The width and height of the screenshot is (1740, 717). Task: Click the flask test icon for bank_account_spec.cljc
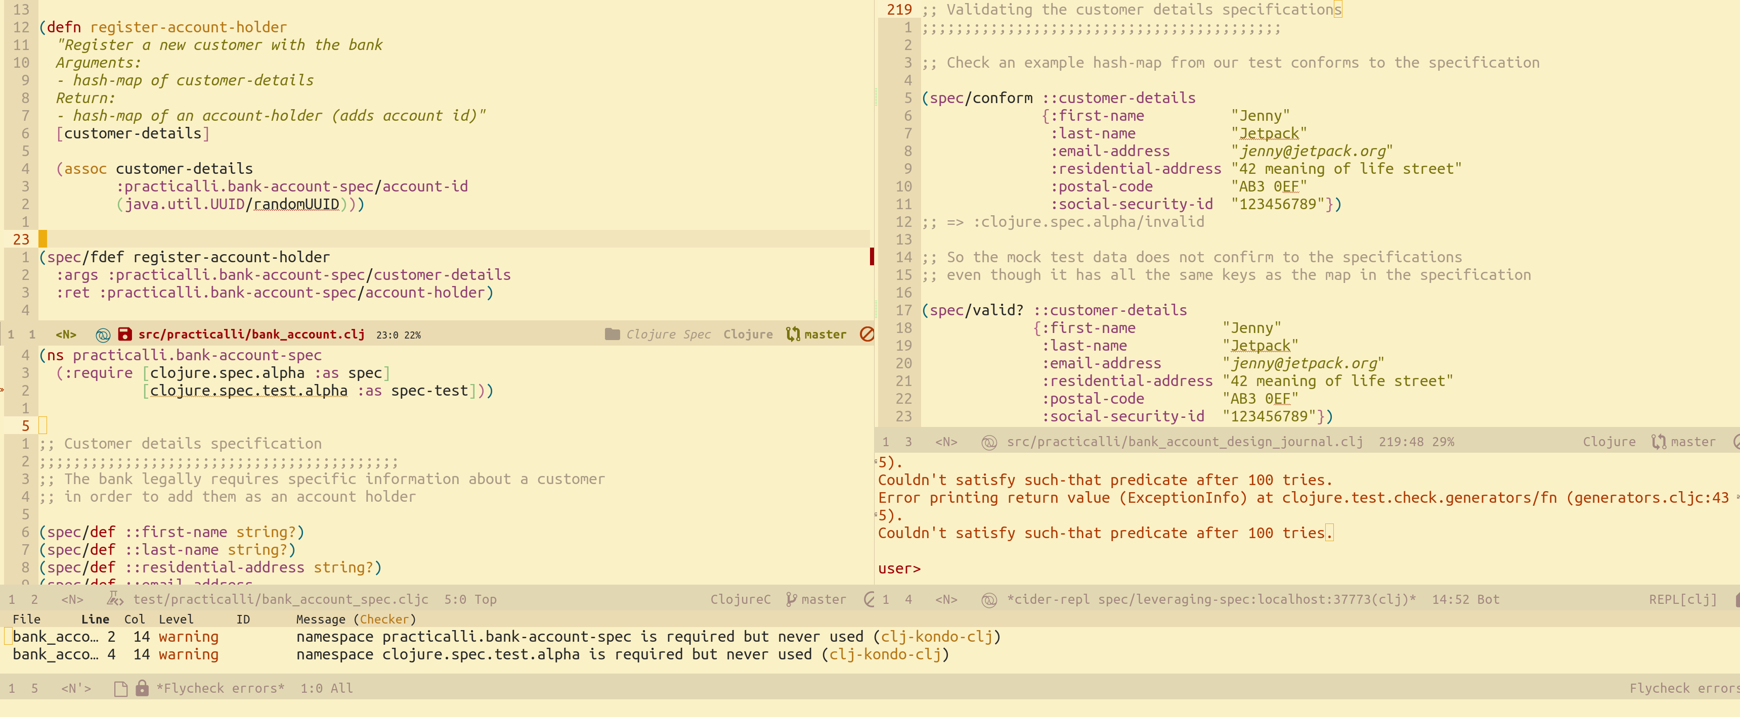pos(115,598)
